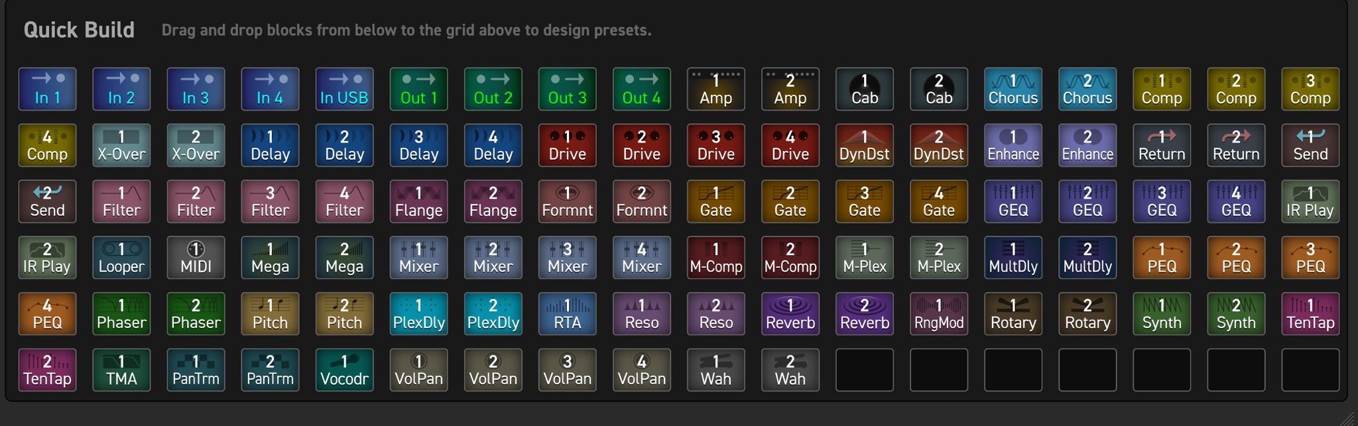Pick the PlexDly 2 block
Viewport: 1358px width, 426px height.
coord(493,314)
